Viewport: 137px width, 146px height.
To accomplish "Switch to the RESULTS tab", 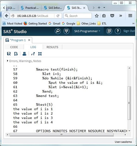I will click(52, 47).
